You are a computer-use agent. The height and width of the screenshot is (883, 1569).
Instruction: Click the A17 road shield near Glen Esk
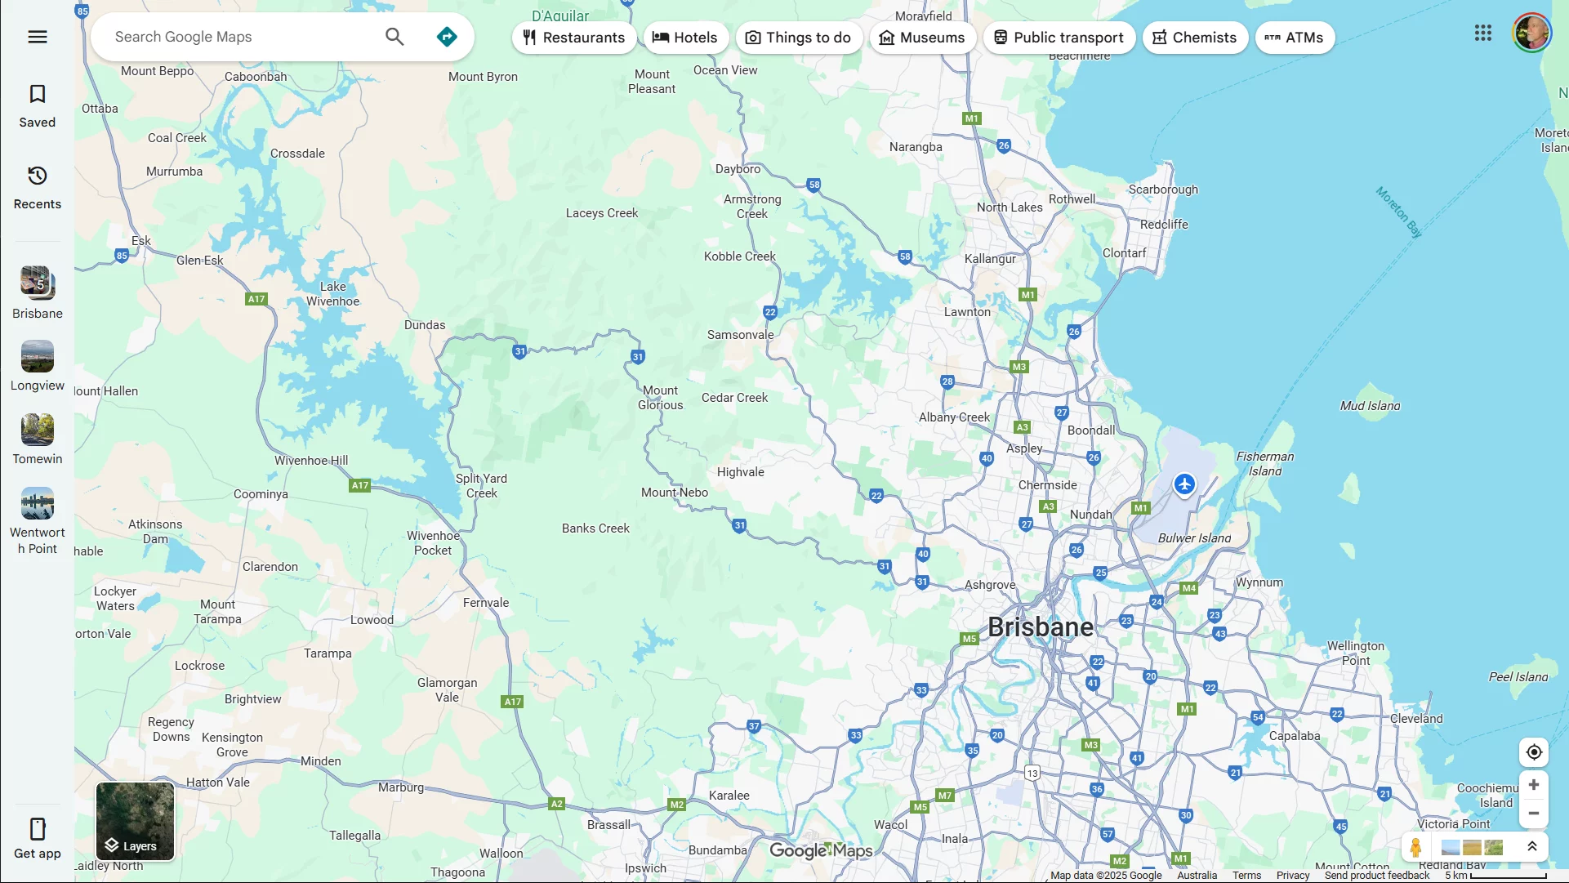coord(256,299)
